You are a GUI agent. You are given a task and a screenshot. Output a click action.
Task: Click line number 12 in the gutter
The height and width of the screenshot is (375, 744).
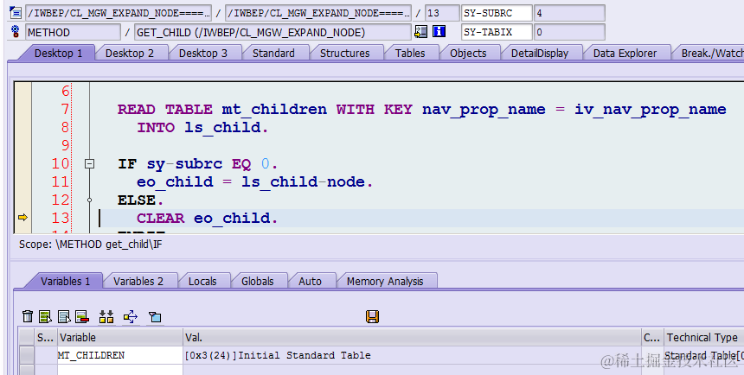(61, 200)
